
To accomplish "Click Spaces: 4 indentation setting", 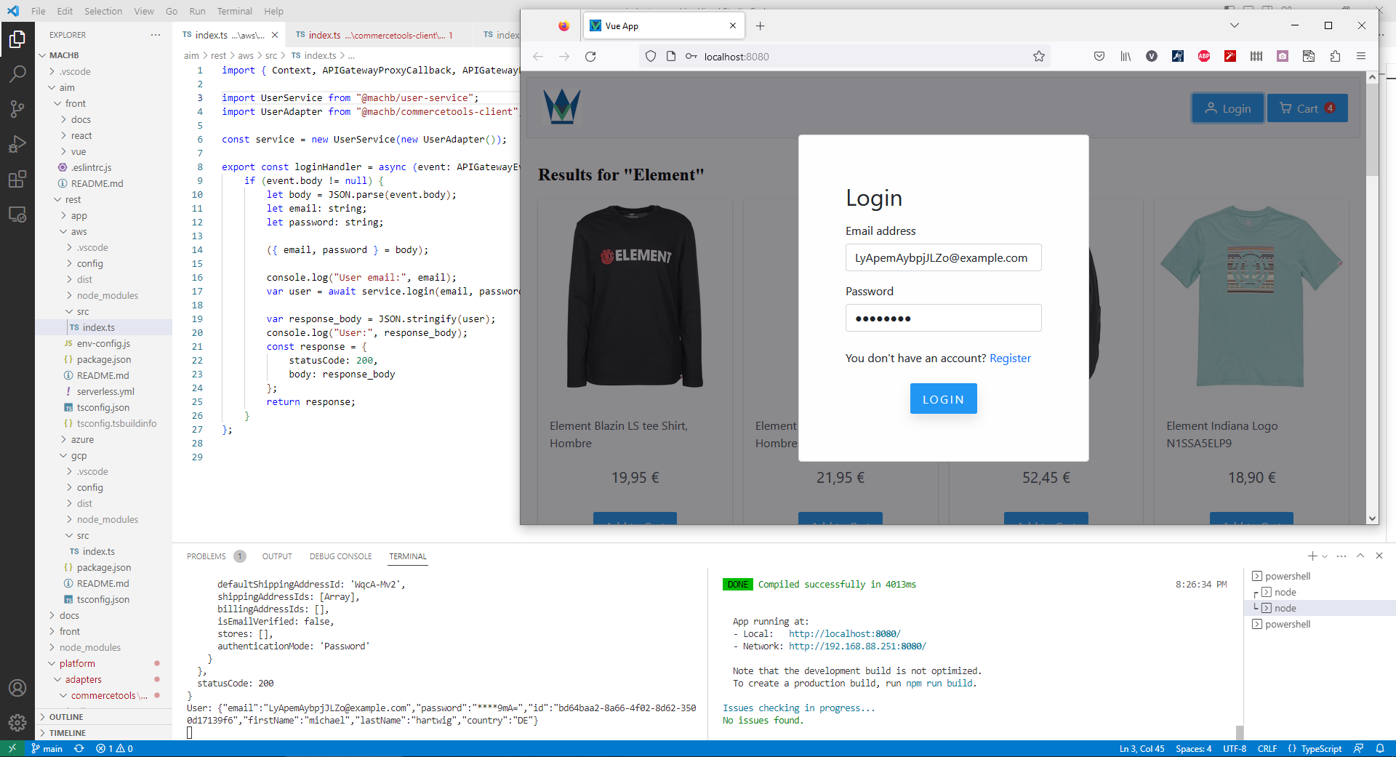I will [1193, 749].
